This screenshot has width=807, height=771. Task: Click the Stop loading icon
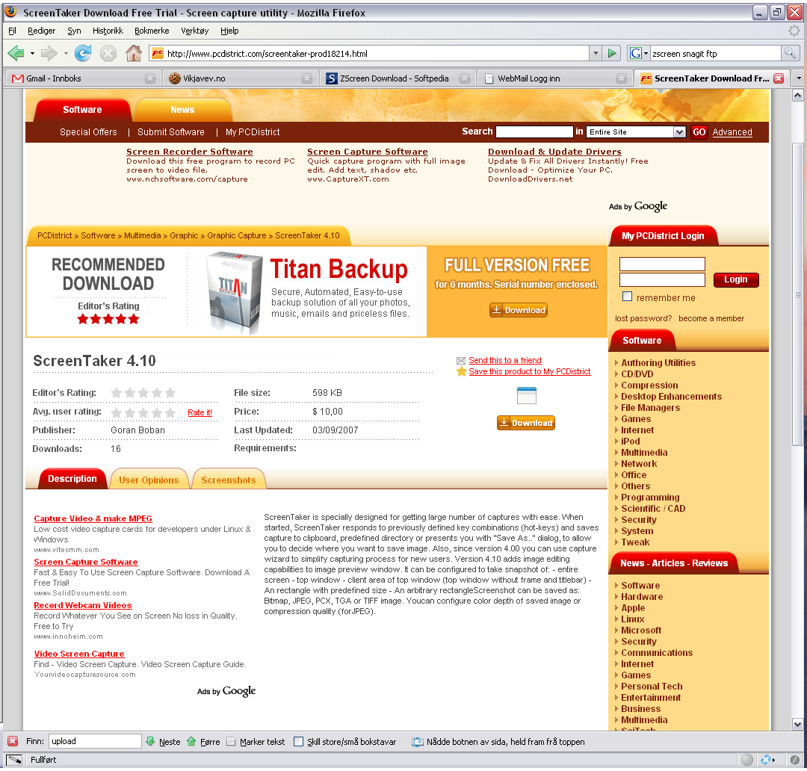[108, 53]
